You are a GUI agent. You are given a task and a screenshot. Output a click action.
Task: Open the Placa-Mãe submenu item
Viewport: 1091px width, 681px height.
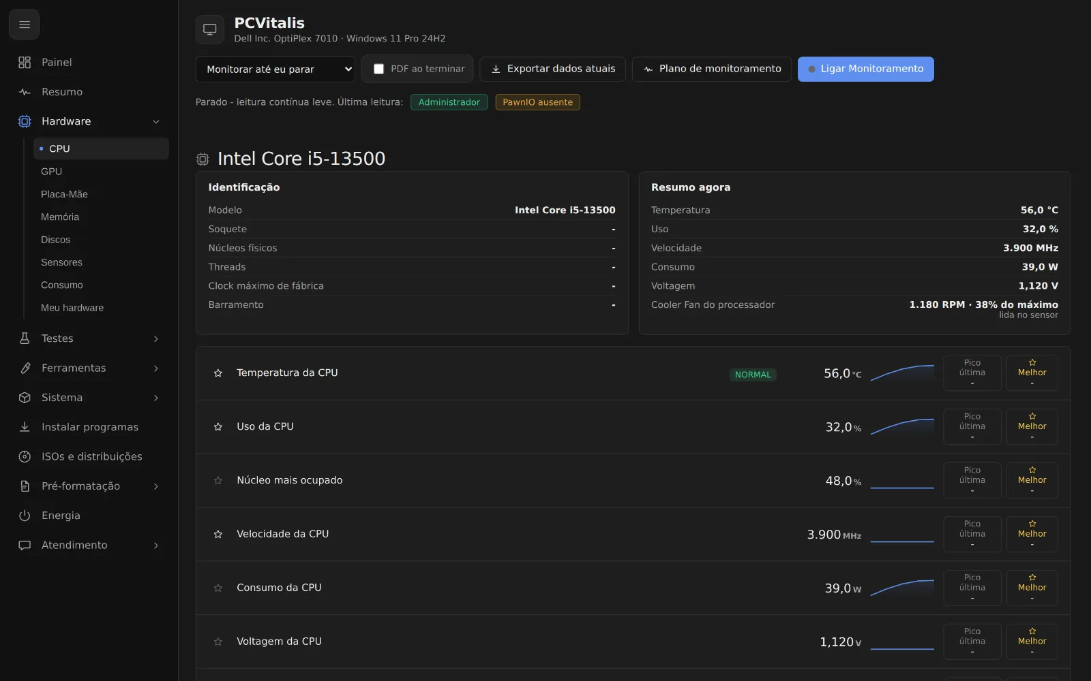pyautogui.click(x=101, y=194)
